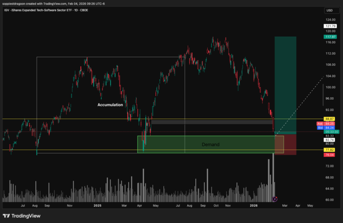The width and height of the screenshot is (343, 223).
Task: Click the Oct label on time axis
Action: [216, 206]
